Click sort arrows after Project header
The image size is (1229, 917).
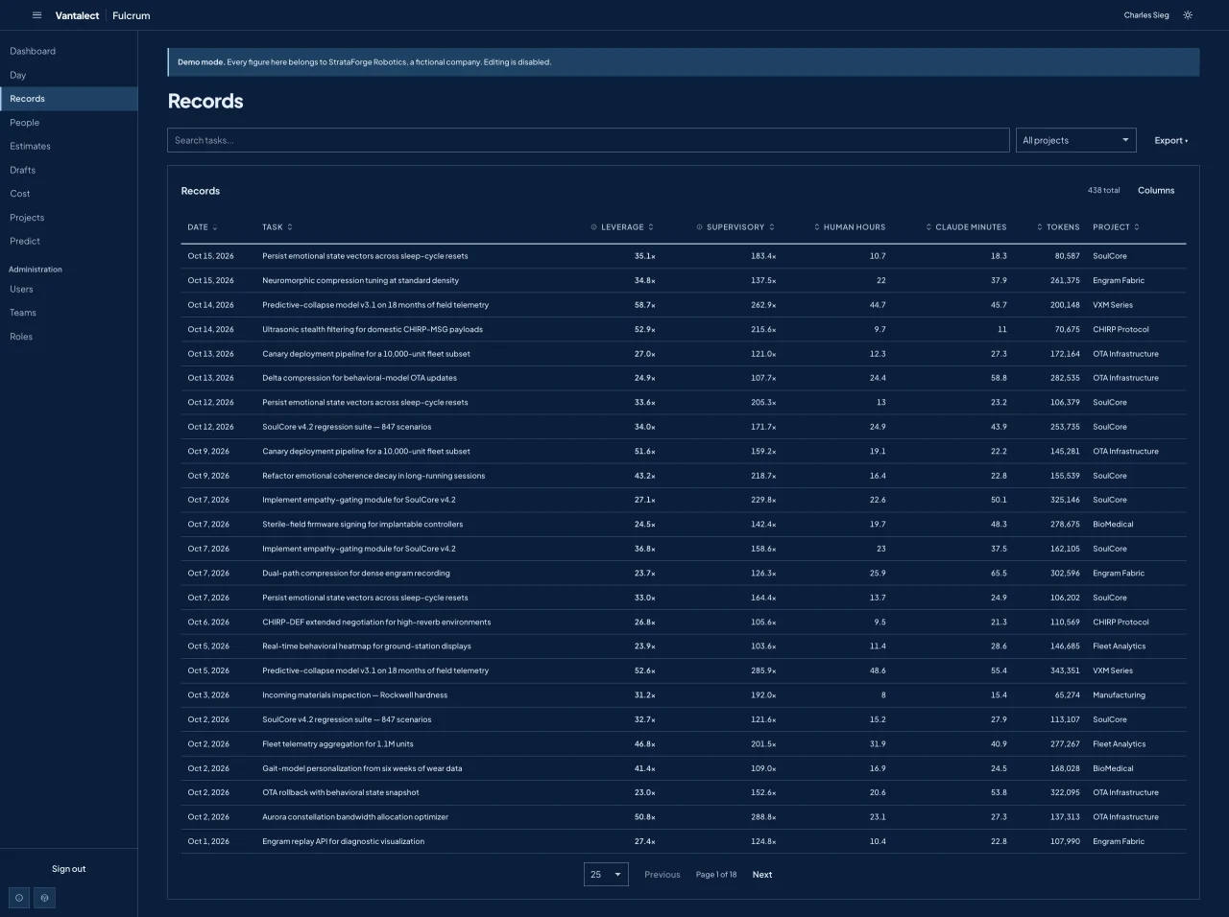1137,227
